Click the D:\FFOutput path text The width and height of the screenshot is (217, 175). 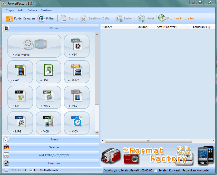click(18, 170)
